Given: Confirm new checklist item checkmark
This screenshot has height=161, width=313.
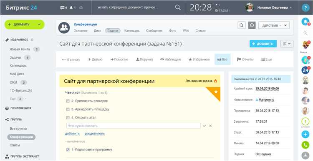Looking at the screenshot, I should point(204,126).
